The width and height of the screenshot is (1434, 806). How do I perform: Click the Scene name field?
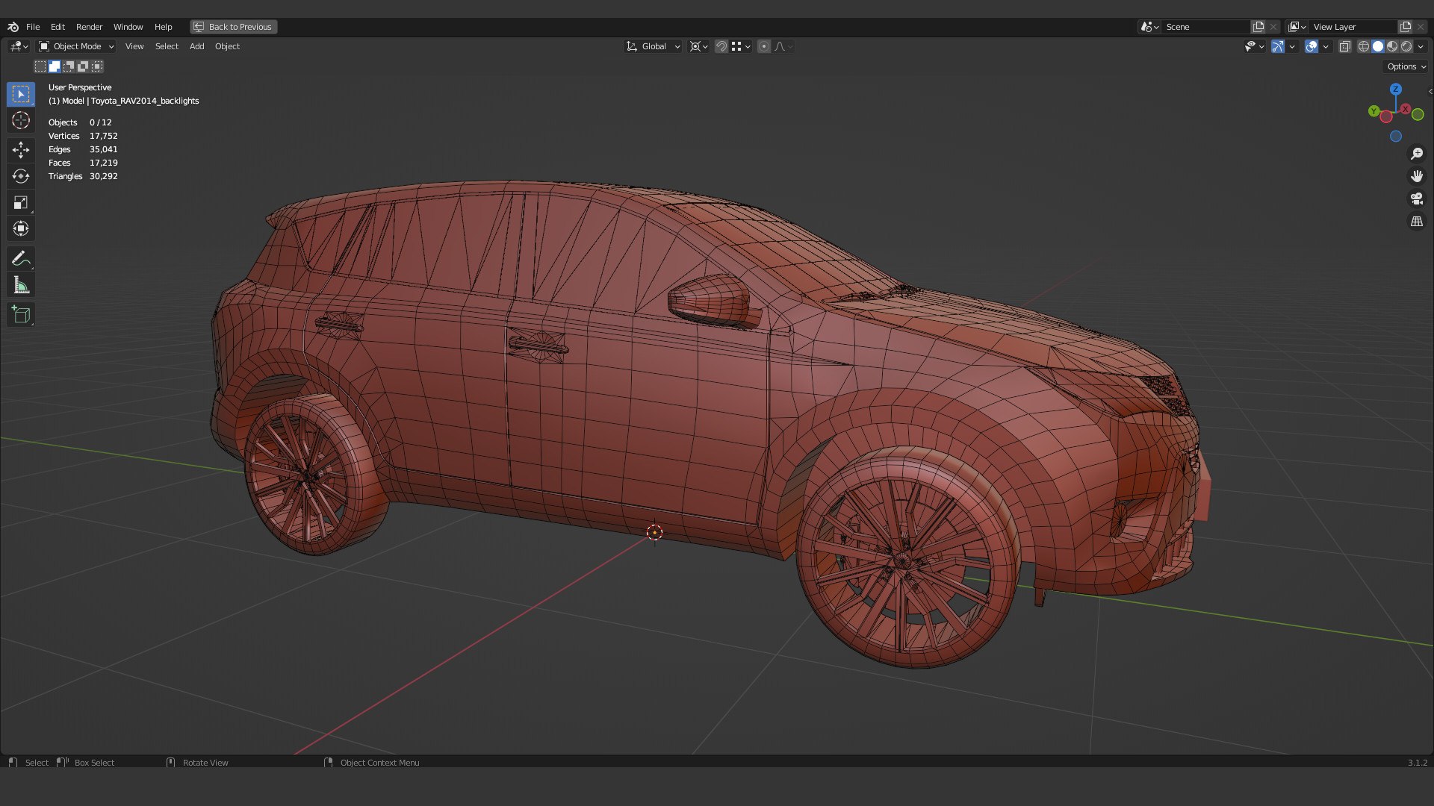(1206, 27)
